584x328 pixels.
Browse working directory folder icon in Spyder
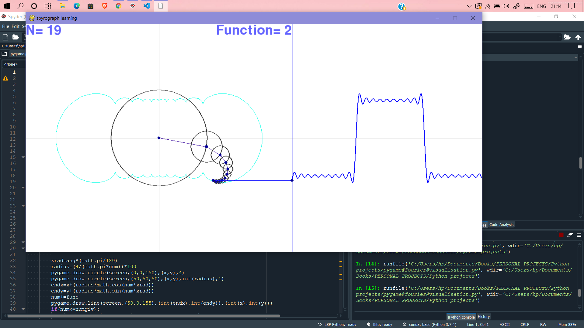pos(567,37)
